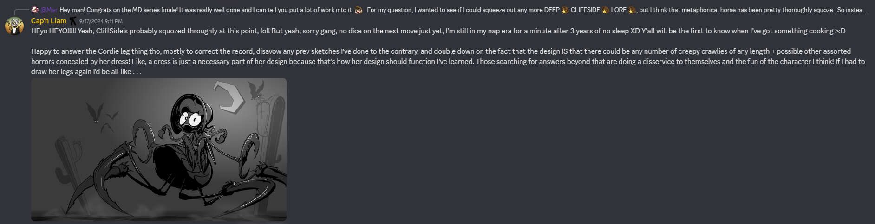The image size is (875, 224).
Task: Click the reply connector line above the avatar
Action: coord(21,12)
